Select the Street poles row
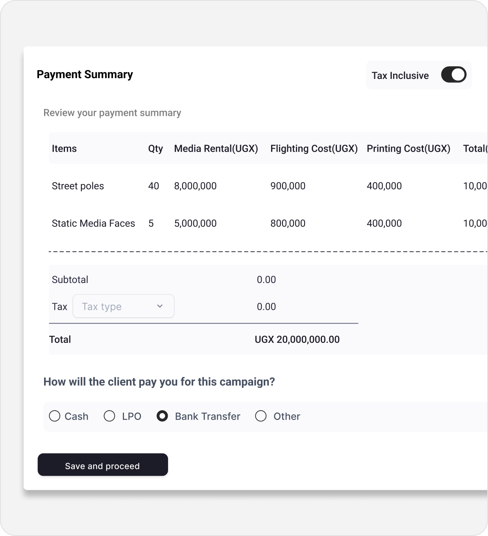 (78, 186)
